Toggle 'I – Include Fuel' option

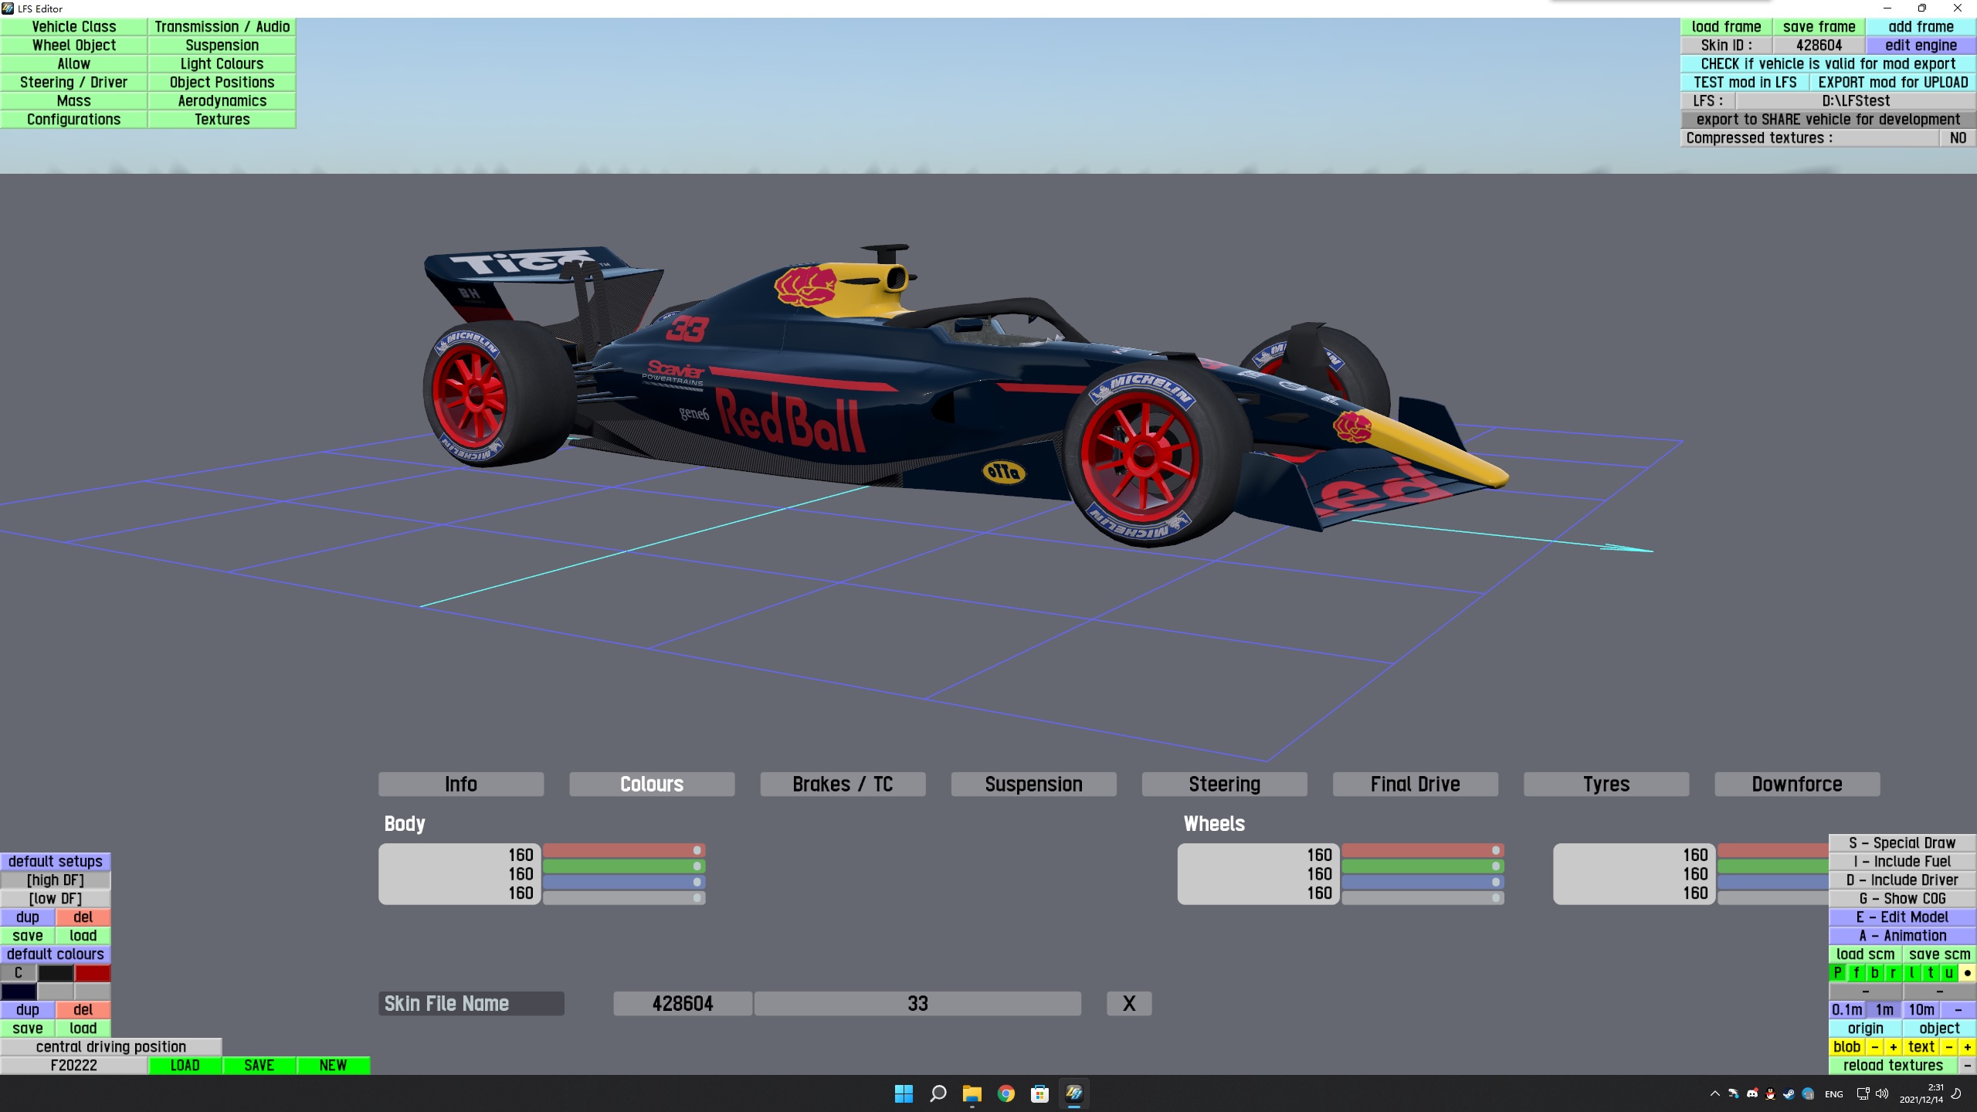coord(1901,862)
